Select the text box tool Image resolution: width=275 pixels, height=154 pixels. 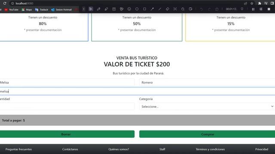coord(114,9)
